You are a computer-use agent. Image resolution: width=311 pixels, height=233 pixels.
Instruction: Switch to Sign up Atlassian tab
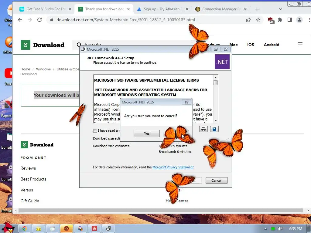(163, 9)
